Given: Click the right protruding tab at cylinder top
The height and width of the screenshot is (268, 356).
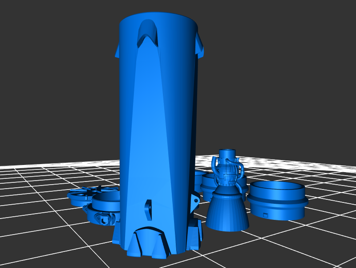Looking at the screenshot, I should point(199,48).
